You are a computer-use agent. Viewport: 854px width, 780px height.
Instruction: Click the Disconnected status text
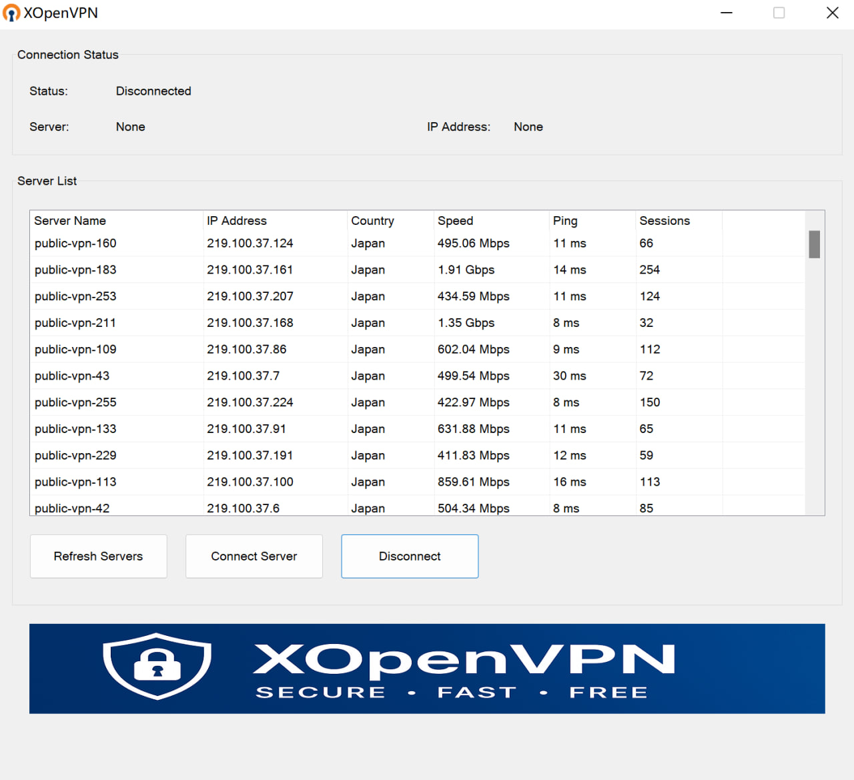[x=153, y=91]
